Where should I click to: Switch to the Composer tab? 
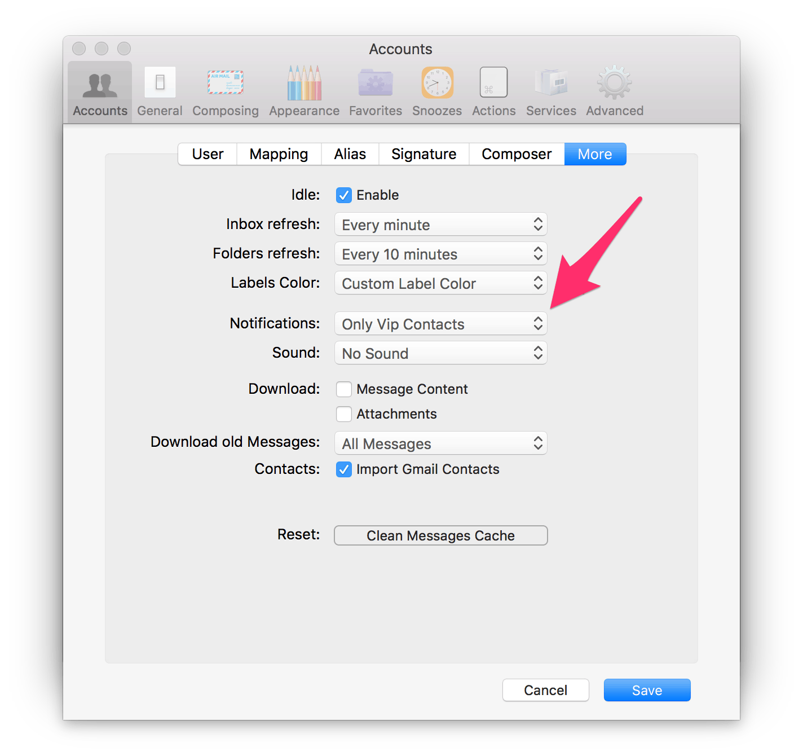[517, 154]
